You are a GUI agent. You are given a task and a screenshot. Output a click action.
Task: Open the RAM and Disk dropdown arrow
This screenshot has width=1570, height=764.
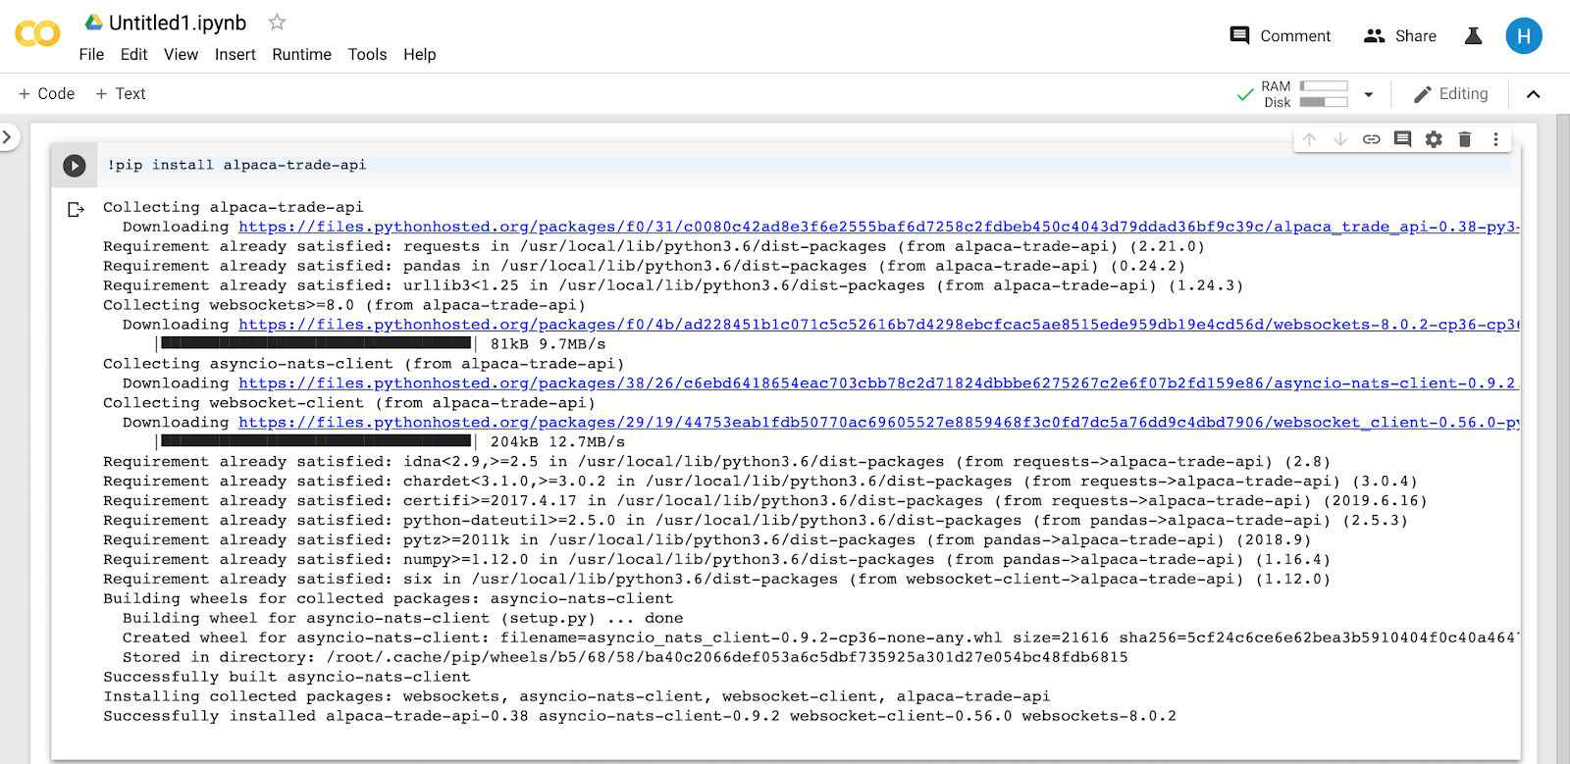(1369, 95)
